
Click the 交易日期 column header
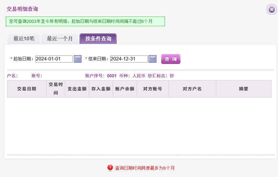point(27,89)
